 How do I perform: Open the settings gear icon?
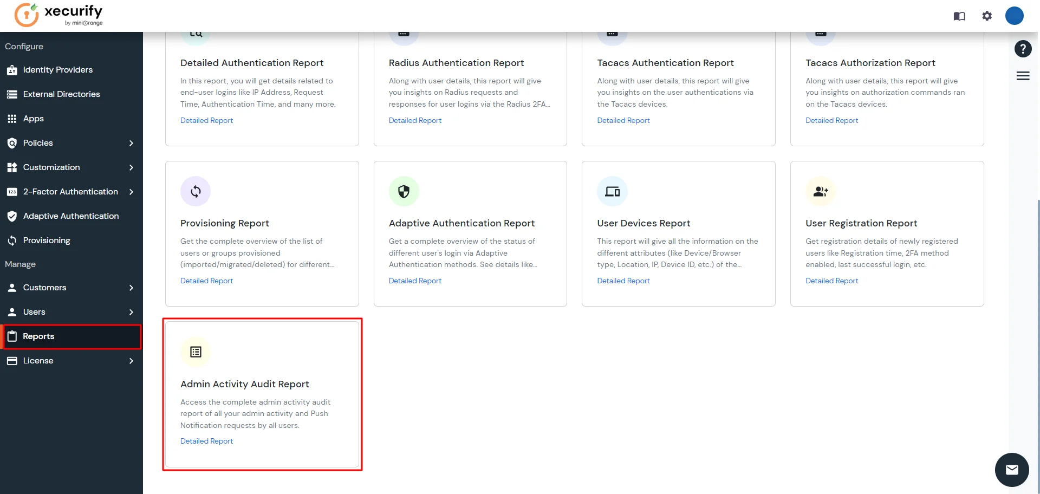click(987, 16)
